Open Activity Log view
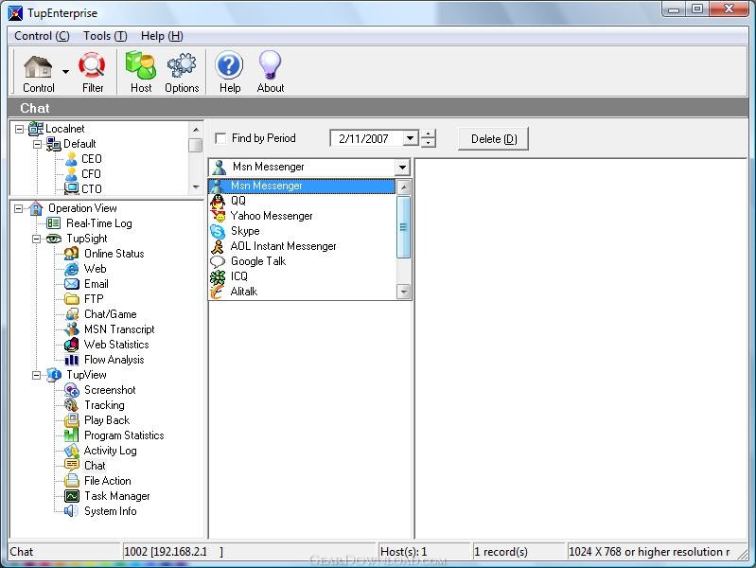The width and height of the screenshot is (756, 568). (110, 451)
